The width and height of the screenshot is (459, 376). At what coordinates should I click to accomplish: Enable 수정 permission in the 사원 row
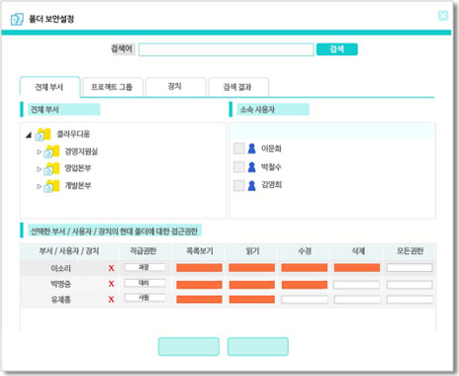tap(305, 300)
